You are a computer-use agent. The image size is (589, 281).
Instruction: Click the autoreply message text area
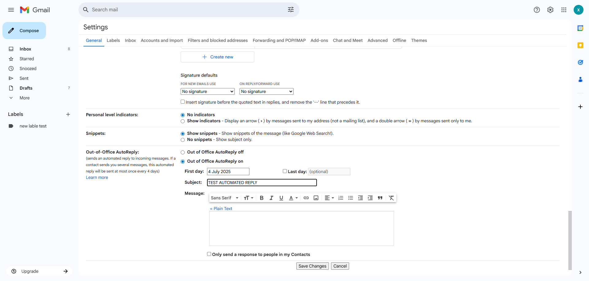tap(302, 228)
